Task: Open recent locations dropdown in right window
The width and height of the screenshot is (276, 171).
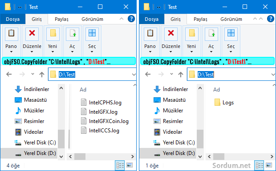Action: [171, 74]
